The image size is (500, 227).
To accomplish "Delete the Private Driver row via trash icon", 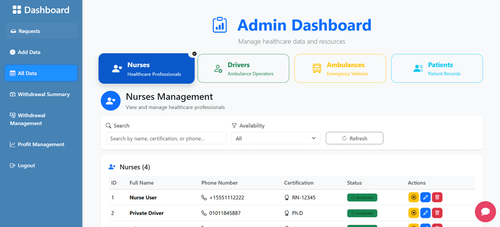I will [x=437, y=213].
